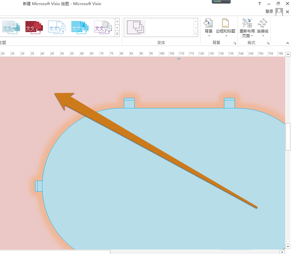The image size is (291, 254).
Task: Click the vertical scrollbar down arrow
Action: pyautogui.click(x=288, y=246)
